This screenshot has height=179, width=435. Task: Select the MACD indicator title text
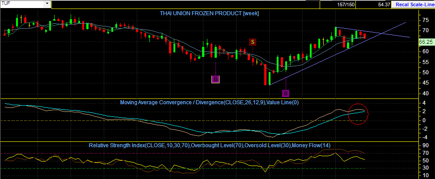click(x=210, y=102)
